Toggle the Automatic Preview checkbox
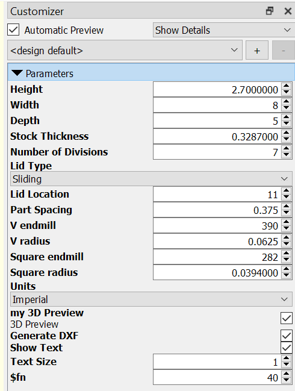Image resolution: width=295 pixels, height=391 pixels. click(13, 30)
